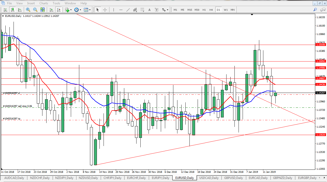327x182 pixels.
Task: Open the Tools menu
Action: (x=56, y=3)
